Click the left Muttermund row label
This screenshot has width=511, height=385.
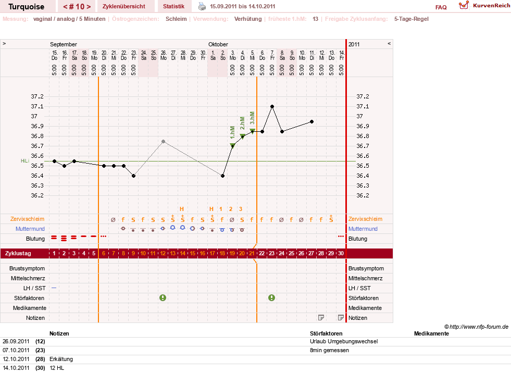pyautogui.click(x=30, y=229)
